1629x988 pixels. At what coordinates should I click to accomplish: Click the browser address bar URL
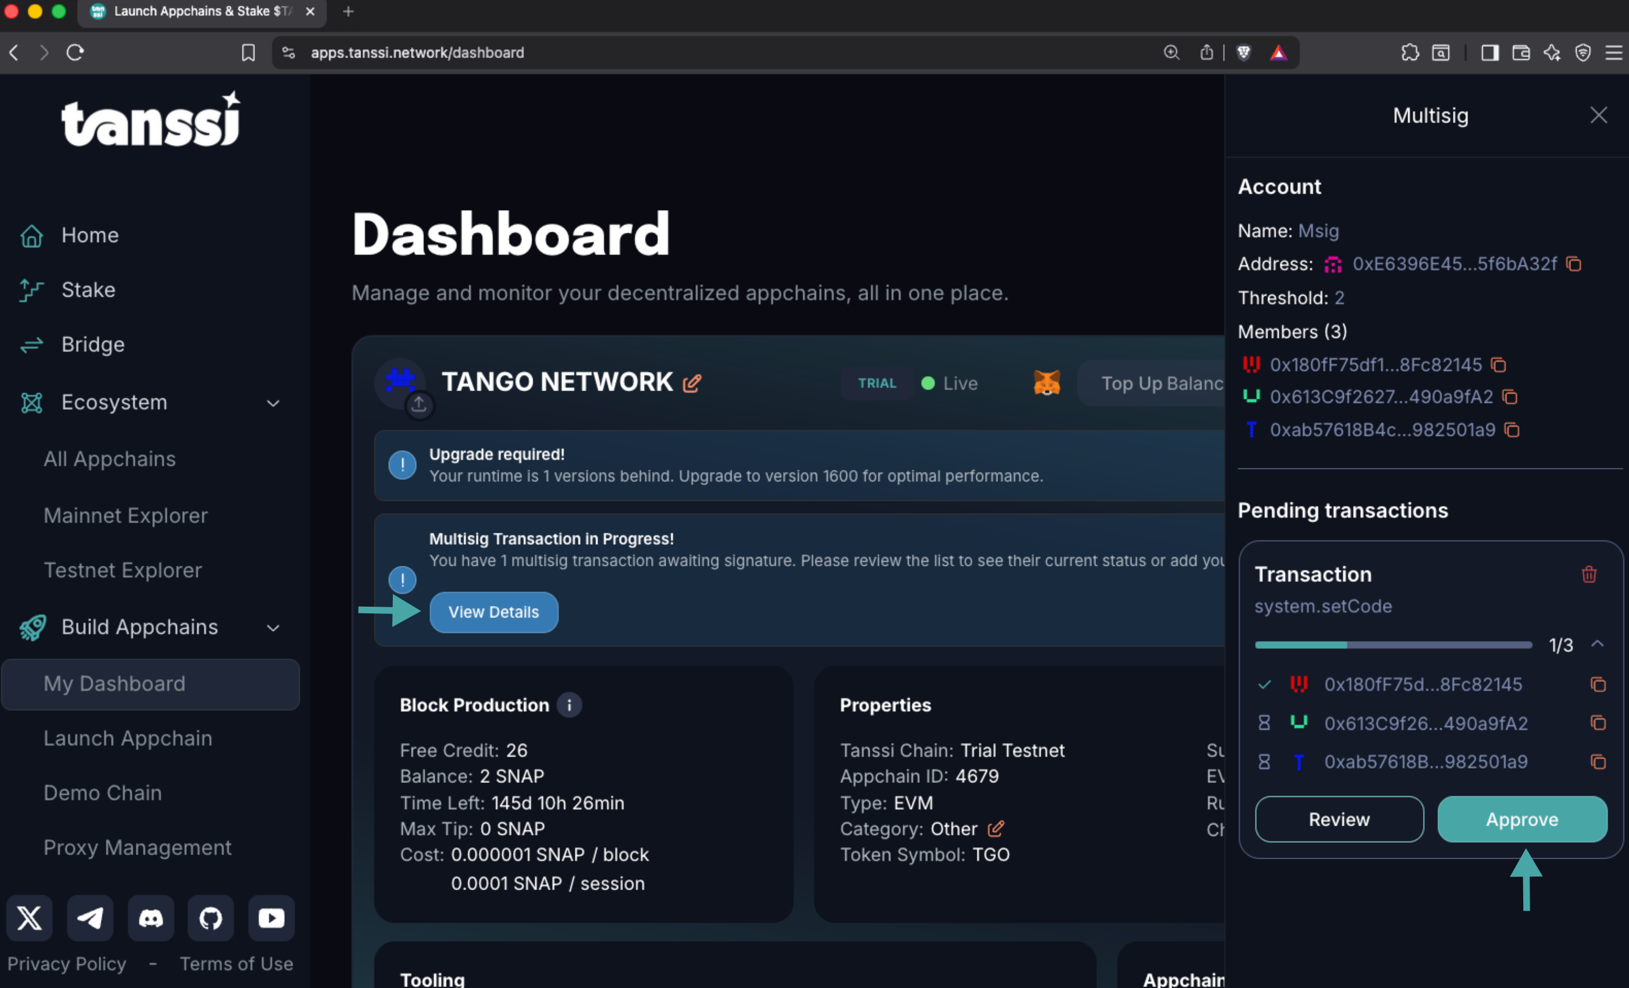[x=417, y=52]
